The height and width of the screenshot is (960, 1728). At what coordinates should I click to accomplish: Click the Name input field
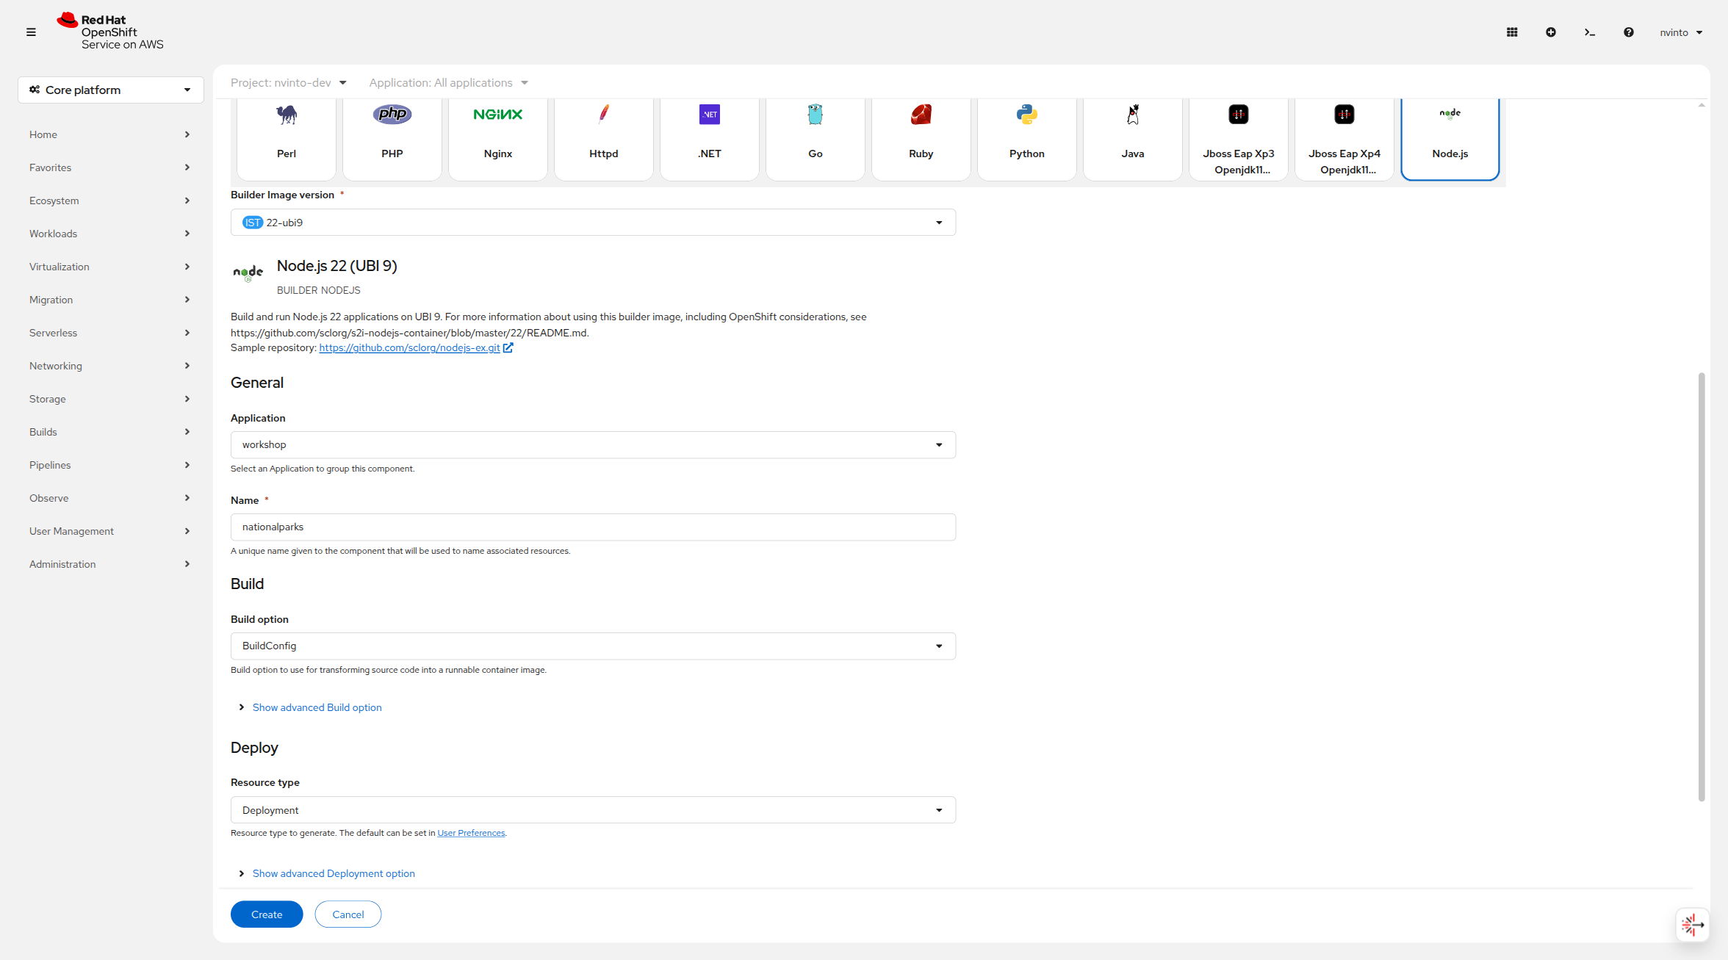click(593, 527)
